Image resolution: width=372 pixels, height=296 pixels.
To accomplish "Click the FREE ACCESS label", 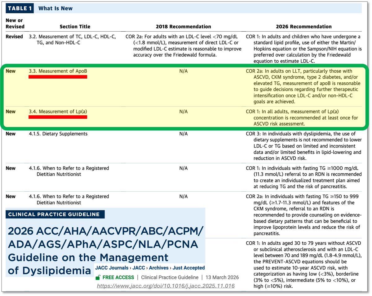I will (x=118, y=277).
